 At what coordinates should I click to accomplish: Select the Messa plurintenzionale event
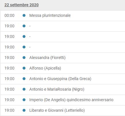50,15
